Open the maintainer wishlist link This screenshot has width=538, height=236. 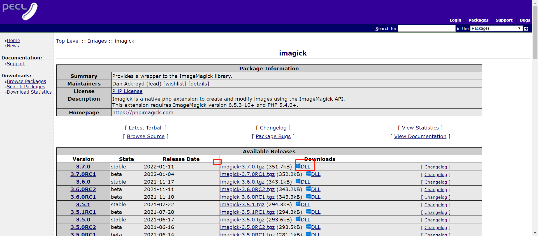pos(175,84)
